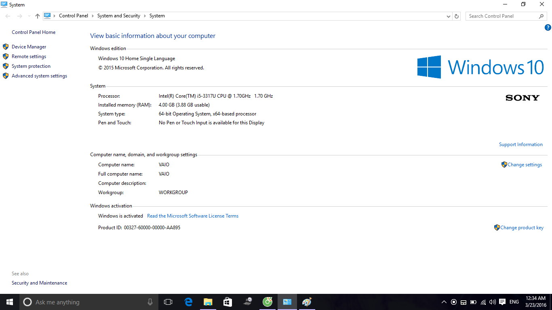Go back using the Back arrow

click(x=8, y=16)
